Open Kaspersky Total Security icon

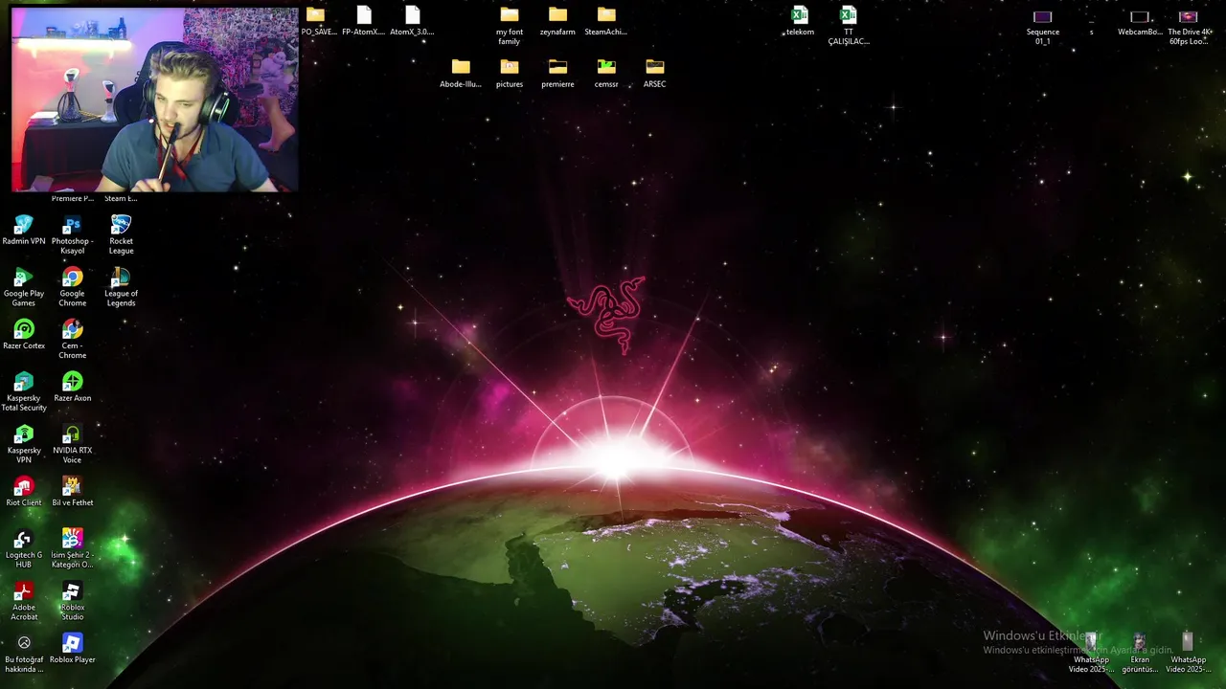[24, 392]
